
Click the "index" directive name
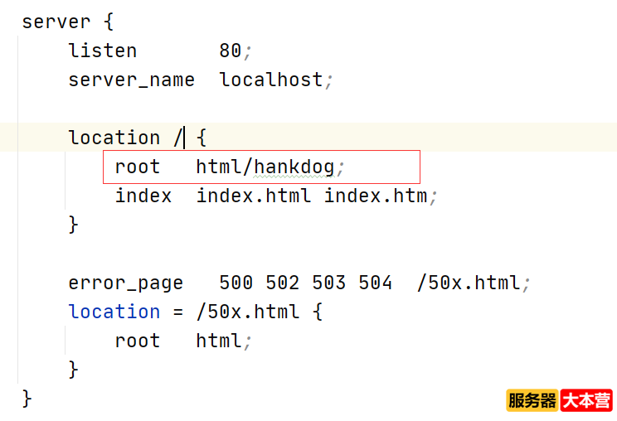(143, 196)
